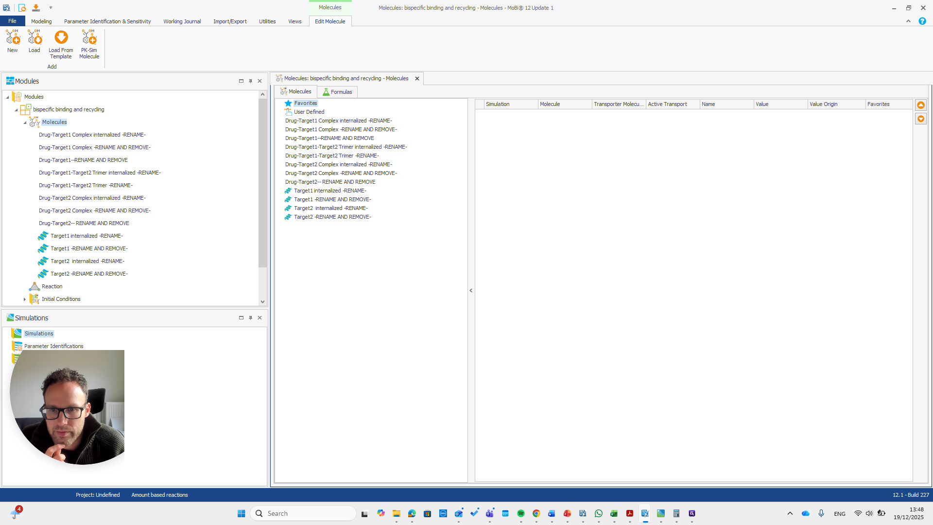Click the move-up arrow button on the right panel
933x525 pixels.
point(921,105)
